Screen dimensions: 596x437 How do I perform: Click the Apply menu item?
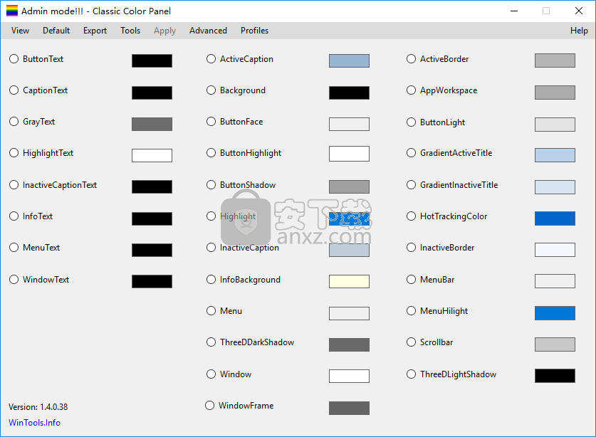coord(164,31)
